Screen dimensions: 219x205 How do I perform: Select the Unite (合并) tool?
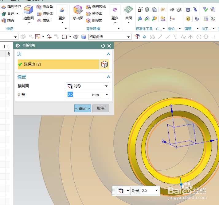coord(8,13)
